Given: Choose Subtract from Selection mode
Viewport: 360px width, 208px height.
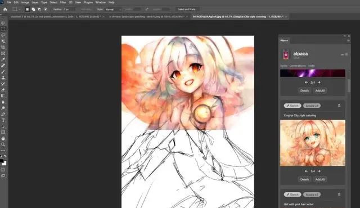Looking at the screenshot, I should point(39,10).
